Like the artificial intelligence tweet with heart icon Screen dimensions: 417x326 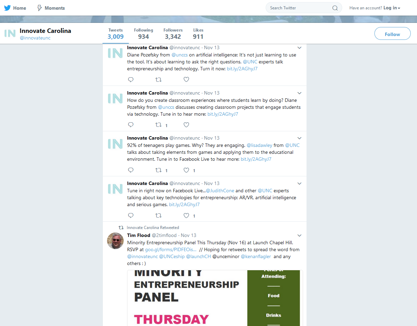(186, 79)
